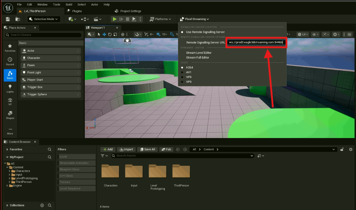Open the Cinematics clapperboard dropdown

coord(97,19)
